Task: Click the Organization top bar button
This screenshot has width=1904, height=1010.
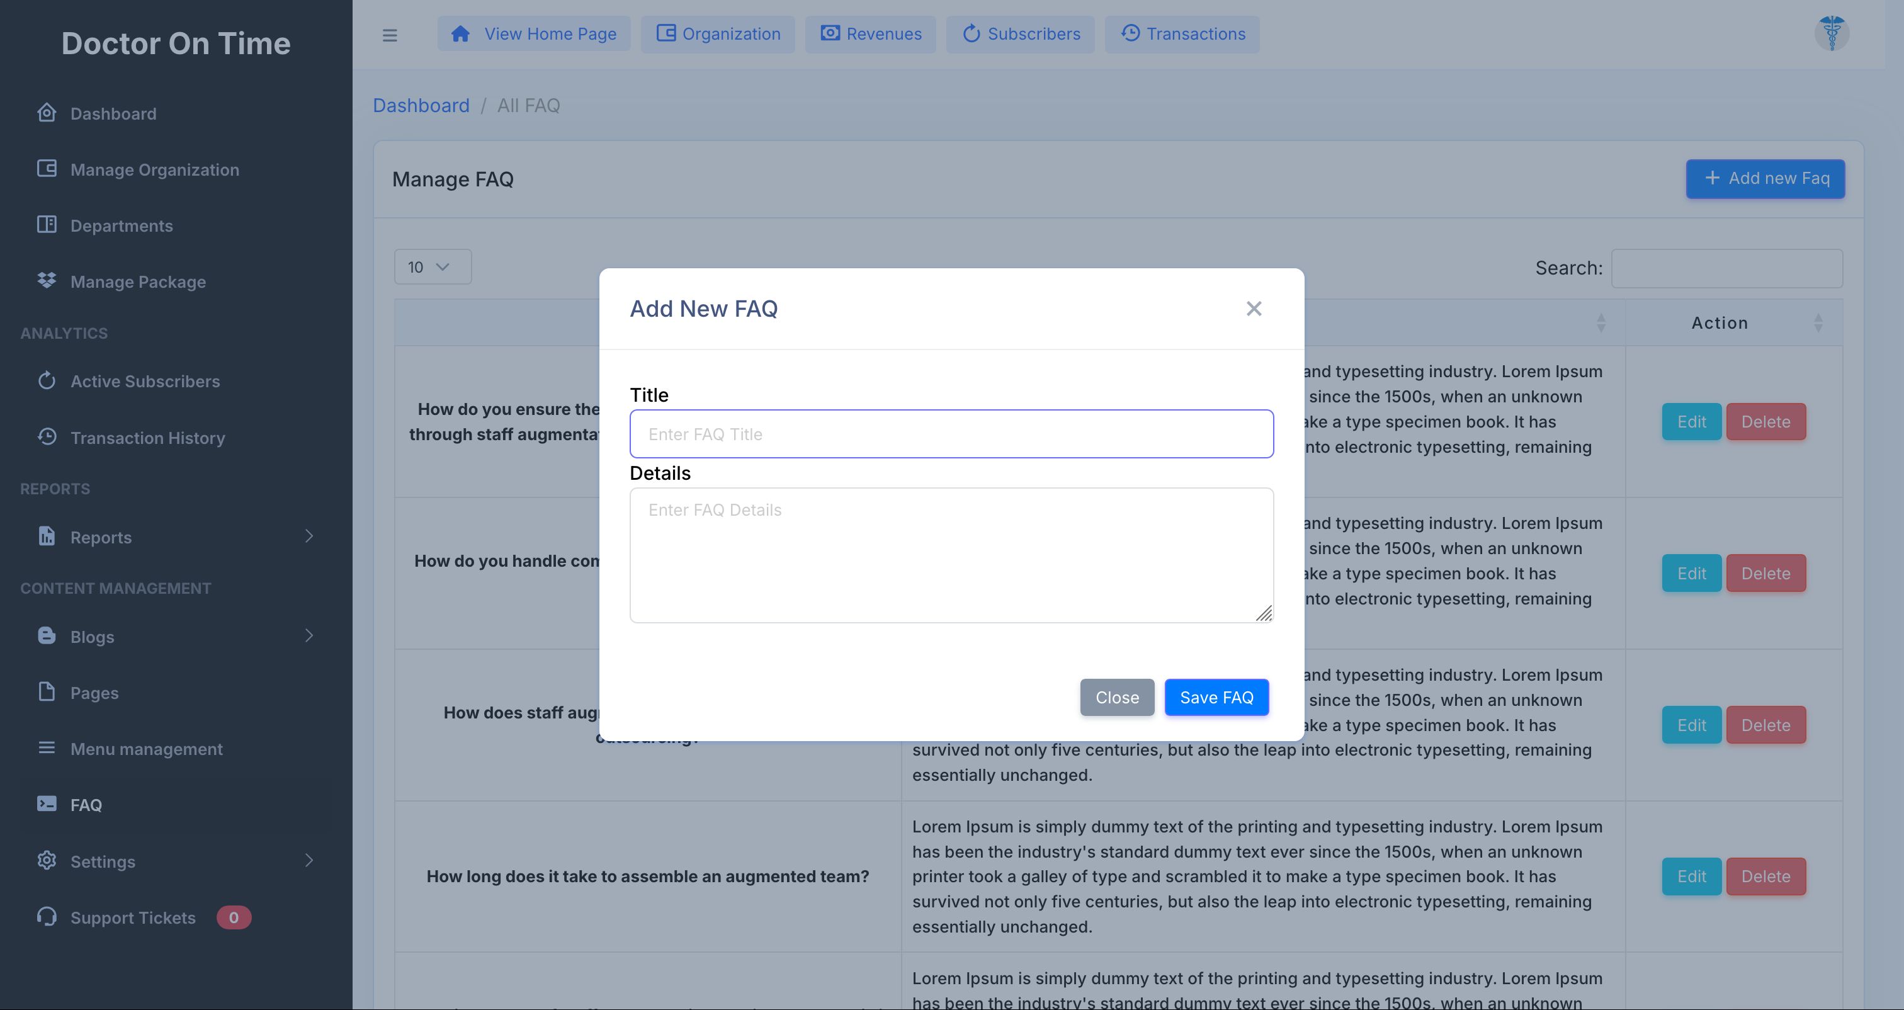Action: pyautogui.click(x=718, y=34)
